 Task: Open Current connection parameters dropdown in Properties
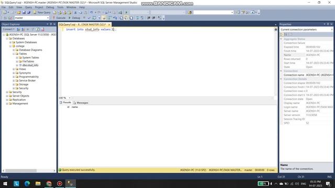(332, 30)
